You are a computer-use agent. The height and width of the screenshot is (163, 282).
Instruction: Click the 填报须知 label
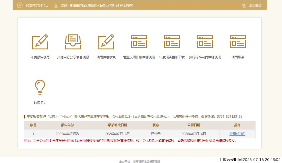coord(40,103)
